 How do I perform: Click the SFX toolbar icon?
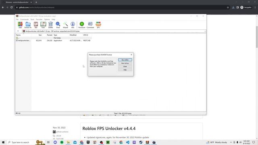(x=98, y=25)
